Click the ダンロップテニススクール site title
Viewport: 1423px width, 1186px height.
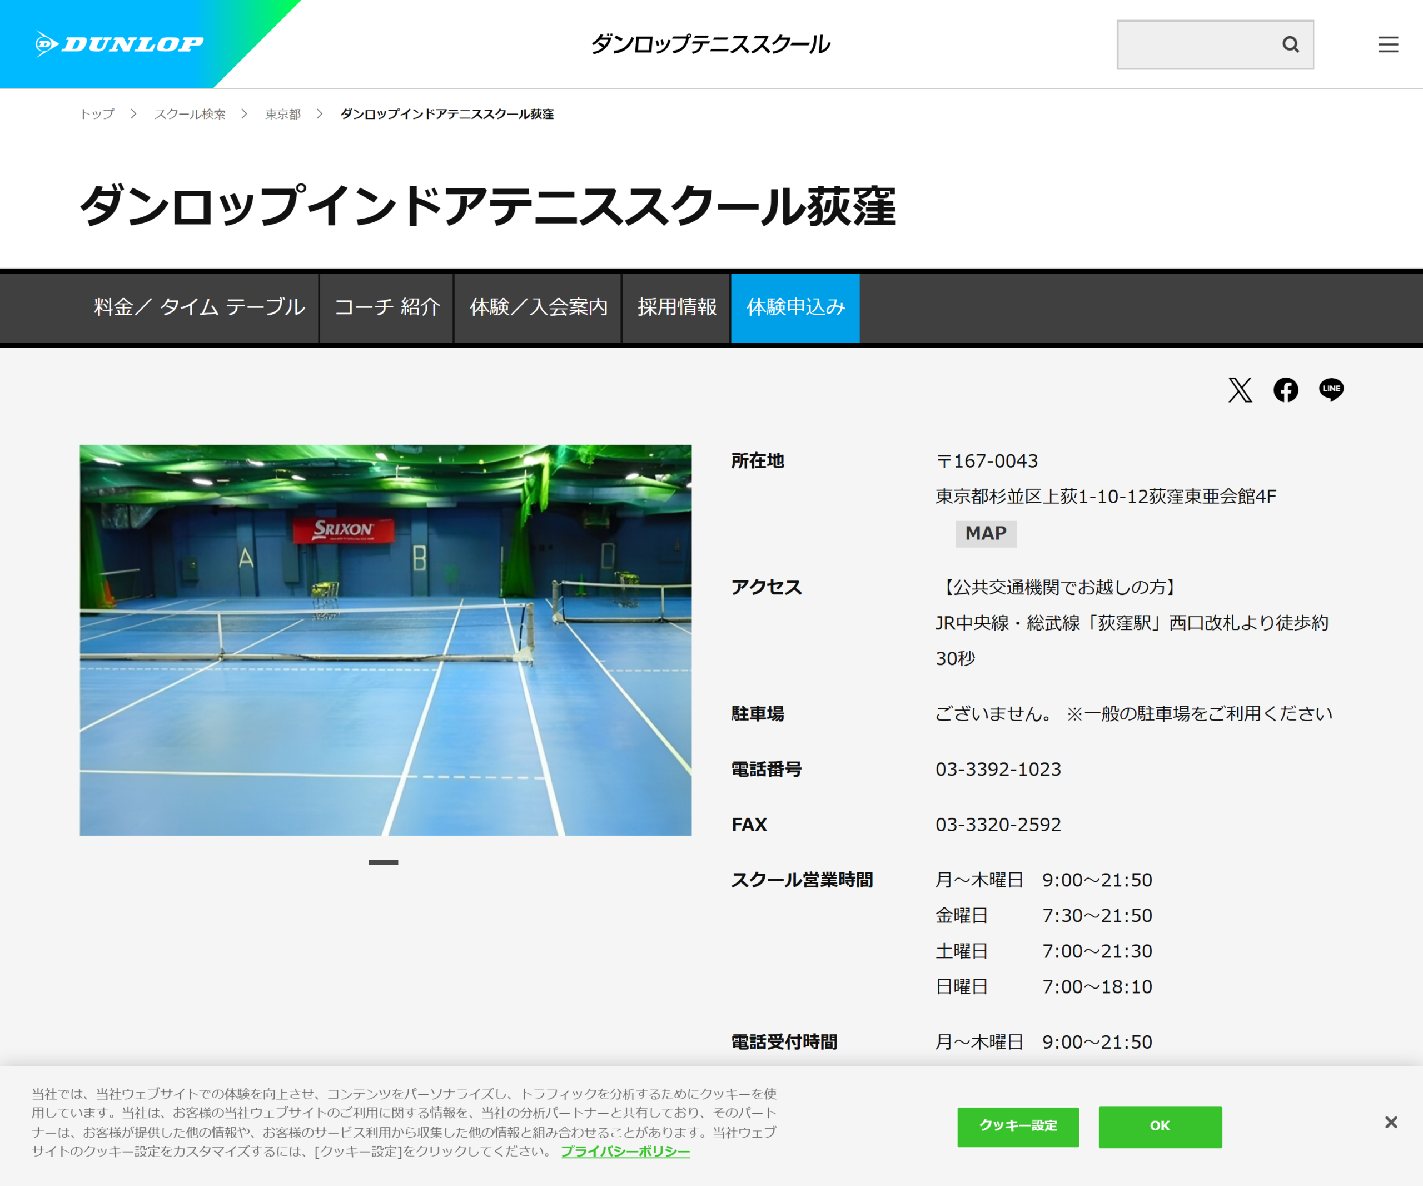[710, 44]
